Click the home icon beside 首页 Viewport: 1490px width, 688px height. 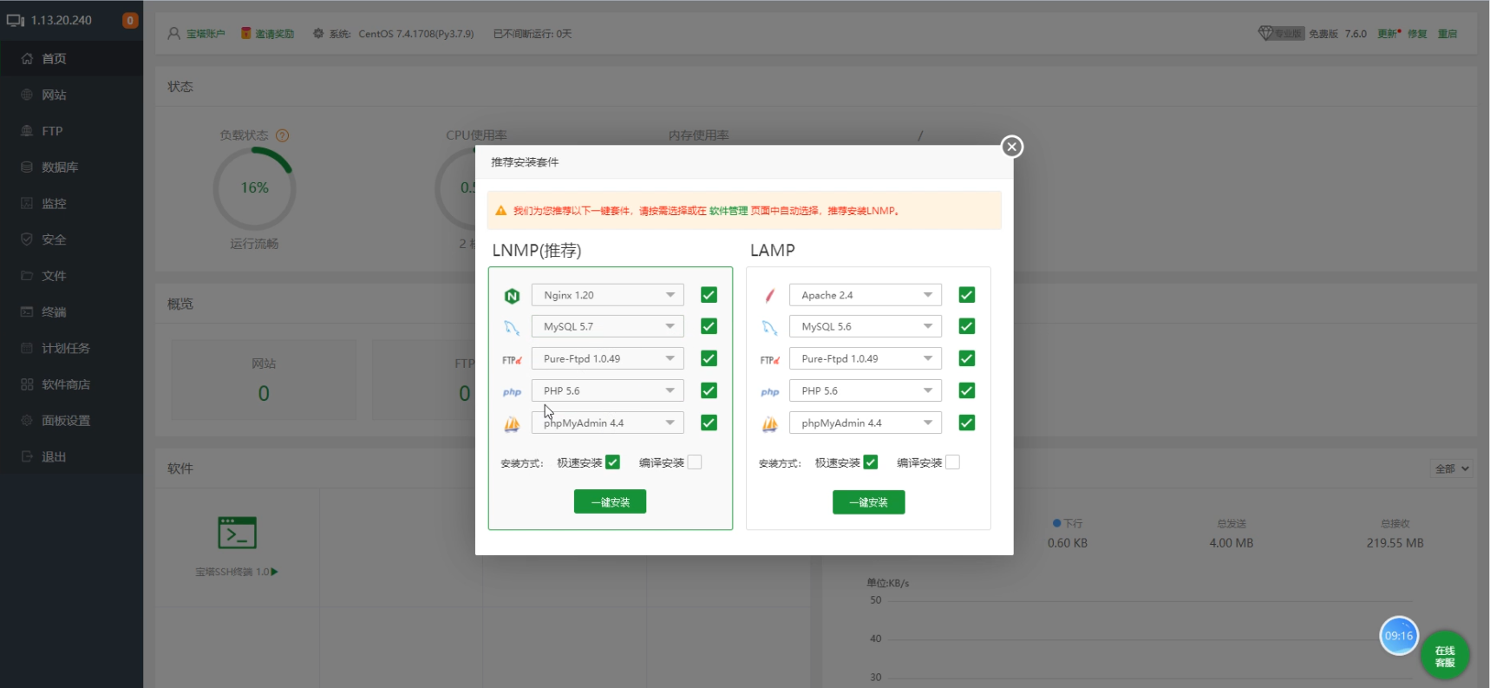coord(27,59)
